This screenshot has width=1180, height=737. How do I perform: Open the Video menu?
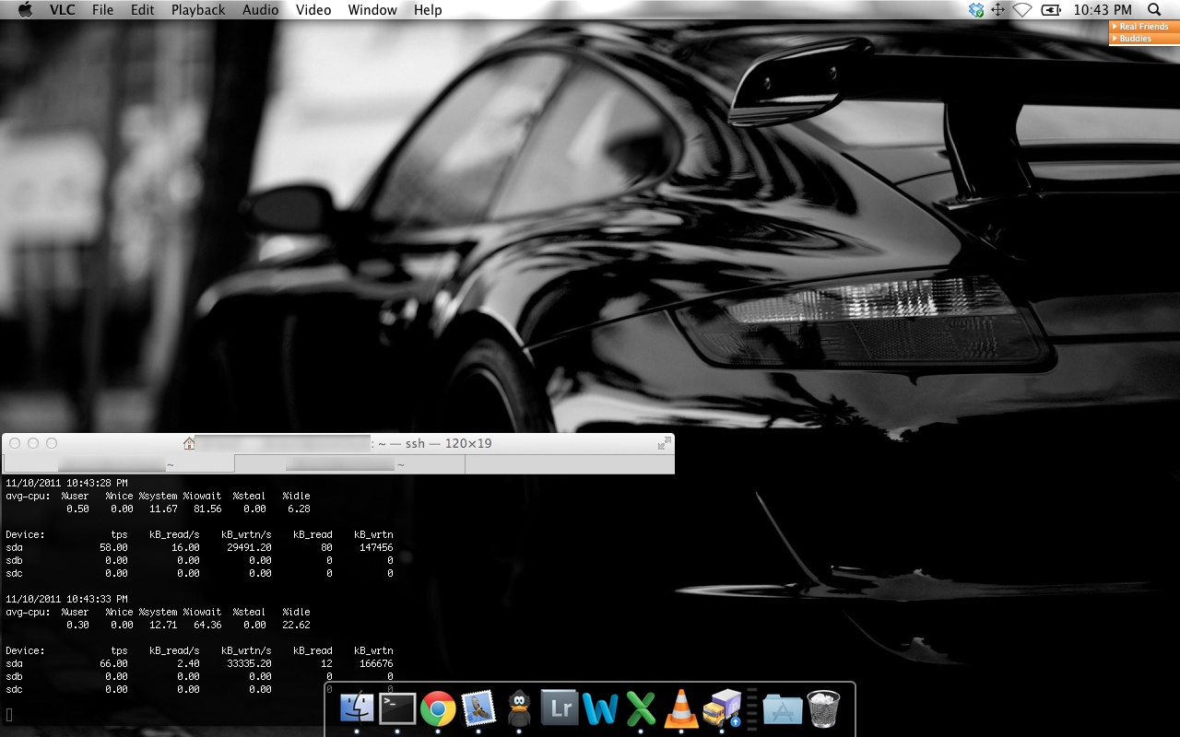(x=313, y=10)
